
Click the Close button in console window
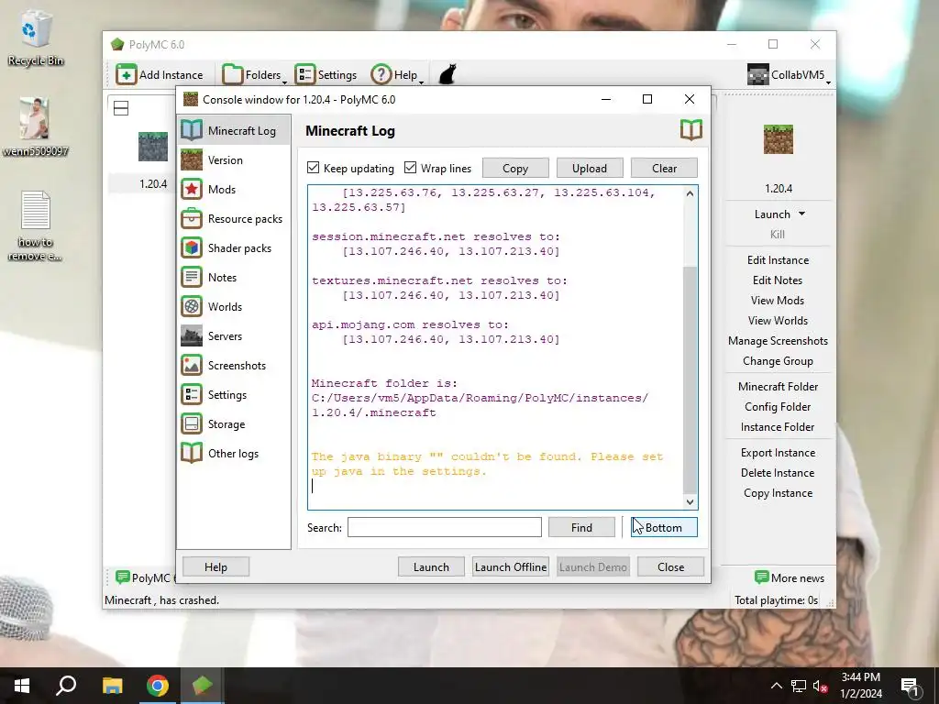[x=670, y=566]
